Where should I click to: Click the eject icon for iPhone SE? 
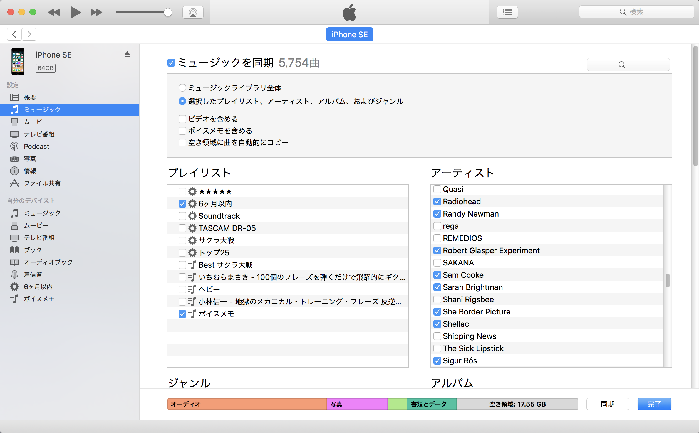click(x=127, y=55)
